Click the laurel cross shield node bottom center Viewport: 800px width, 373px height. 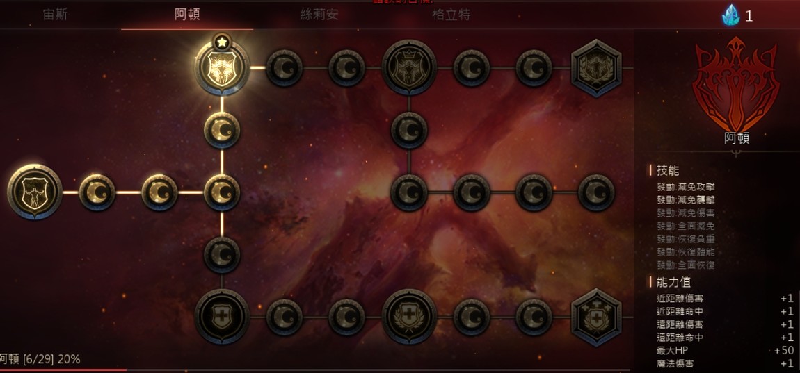click(x=409, y=317)
